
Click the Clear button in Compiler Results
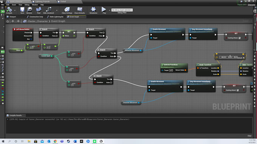249,136
